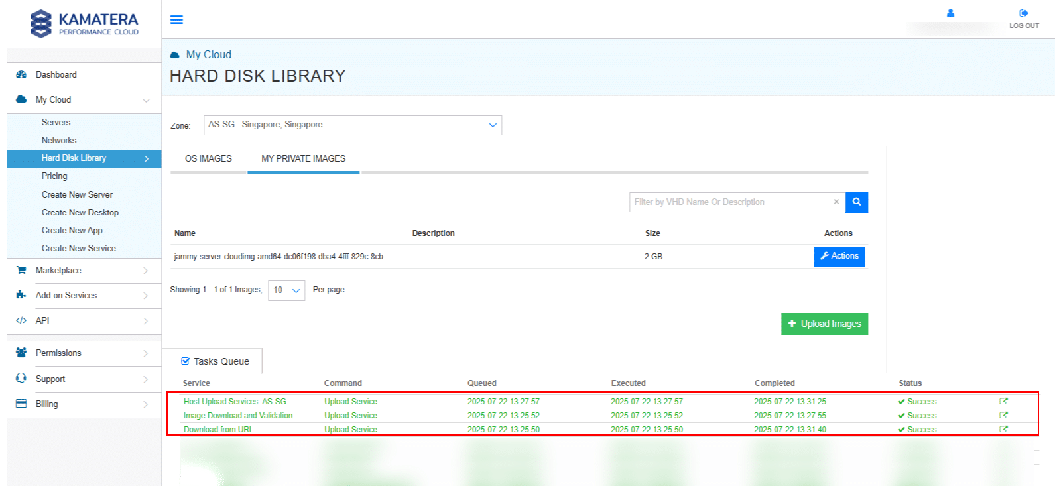The image size is (1055, 486).
Task: Open the Zone dropdown
Action: pyautogui.click(x=353, y=125)
